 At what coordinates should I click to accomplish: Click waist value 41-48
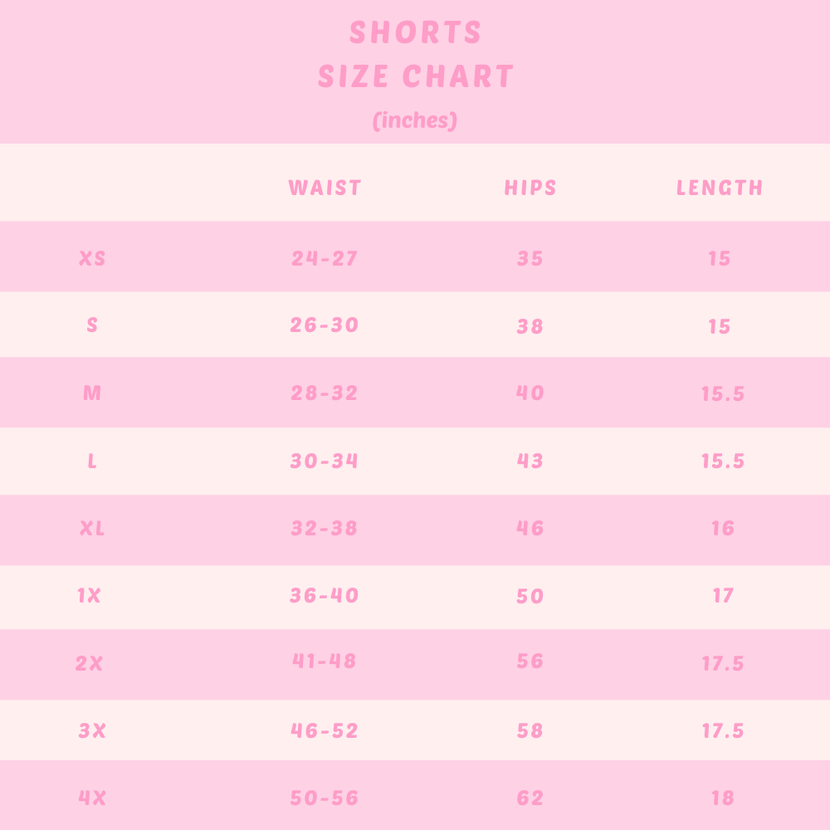point(325,662)
